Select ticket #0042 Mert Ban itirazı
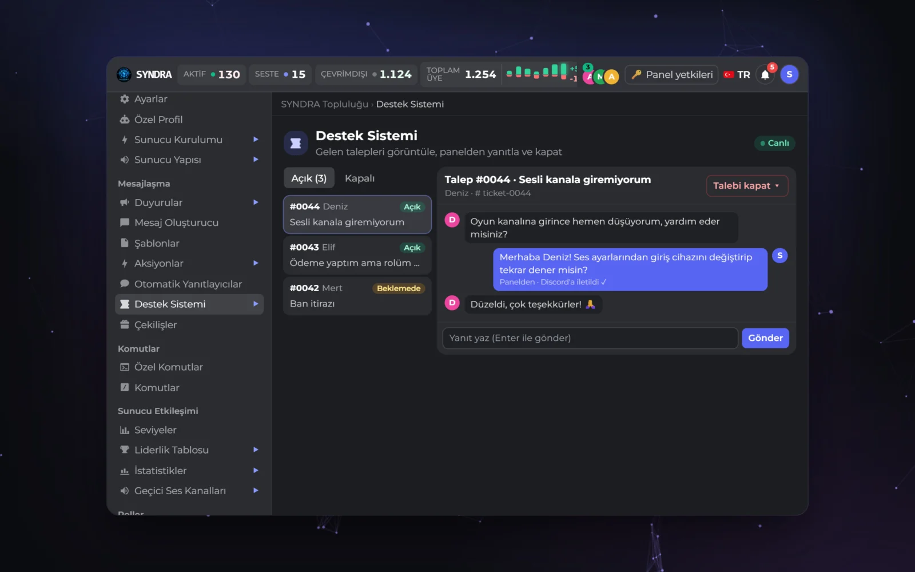The width and height of the screenshot is (915, 572). point(357,296)
